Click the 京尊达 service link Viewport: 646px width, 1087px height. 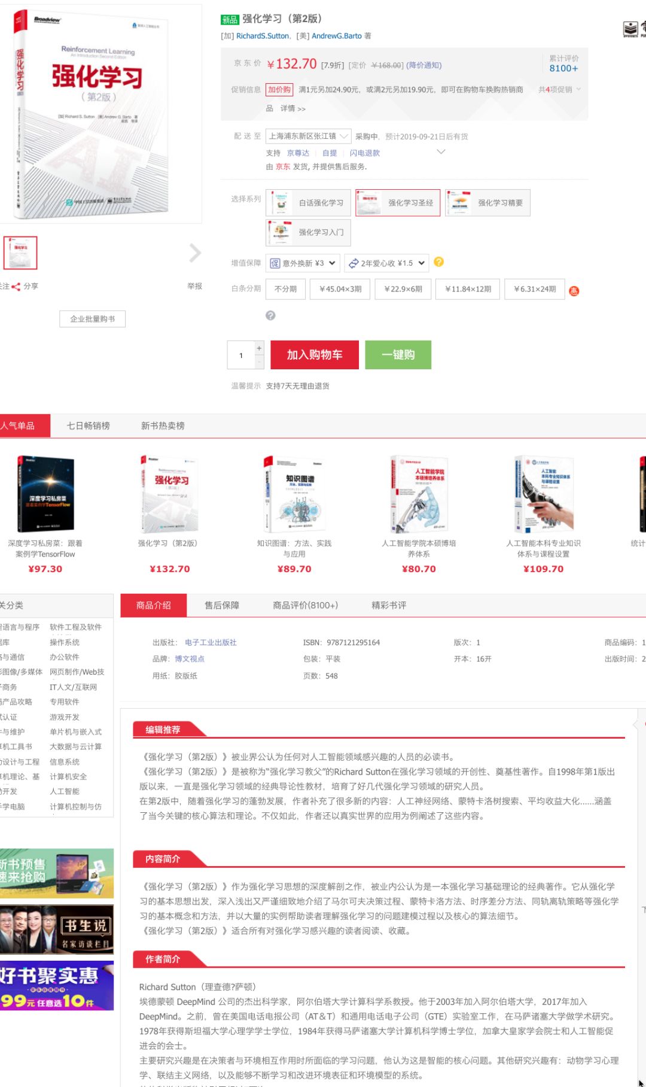pyautogui.click(x=298, y=153)
